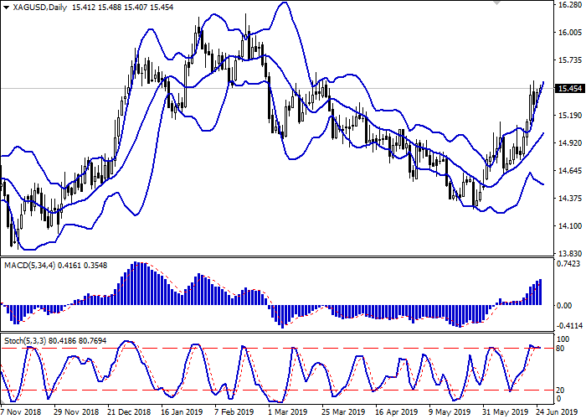Click the 15.190 price axis label
Viewport: 586px width, 419px height.
click(x=568, y=116)
